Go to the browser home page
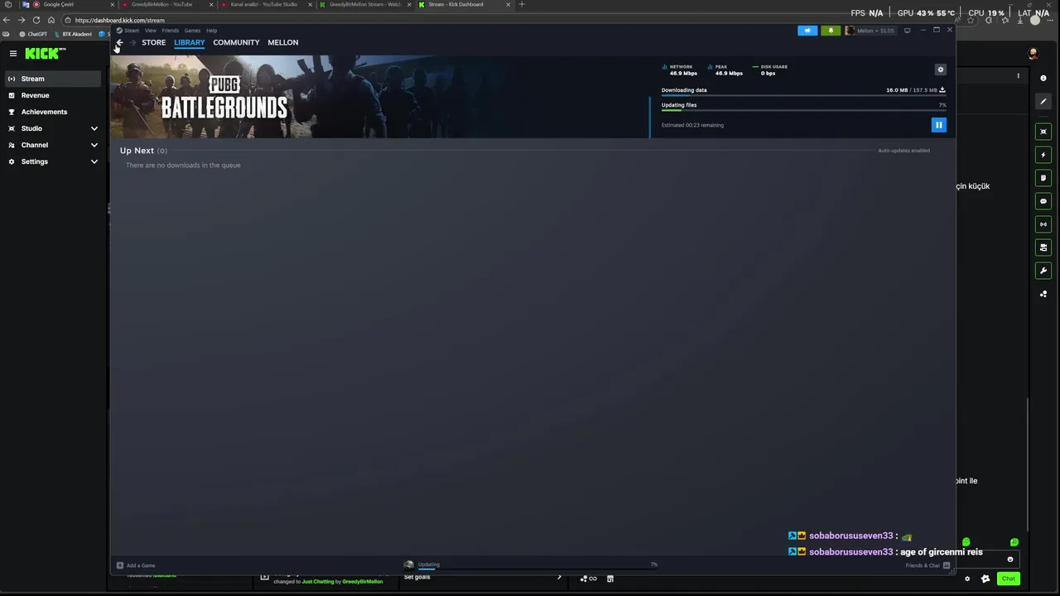Image resolution: width=1060 pixels, height=596 pixels. tap(51, 20)
